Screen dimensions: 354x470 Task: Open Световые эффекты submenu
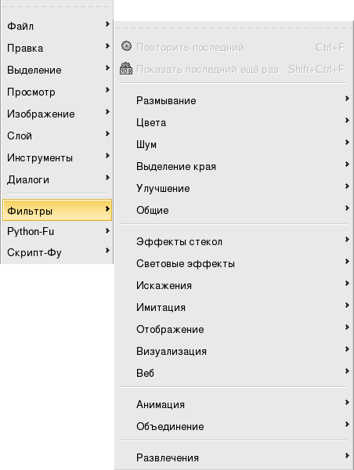click(233, 263)
